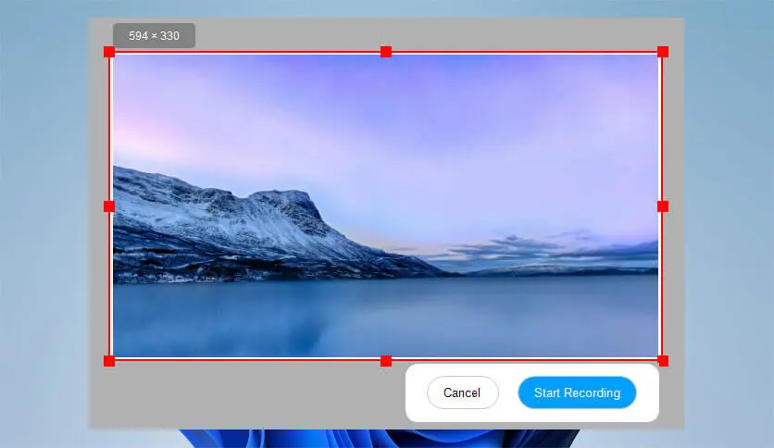
Task: Select the top-middle red resize handle
Action: (386, 52)
